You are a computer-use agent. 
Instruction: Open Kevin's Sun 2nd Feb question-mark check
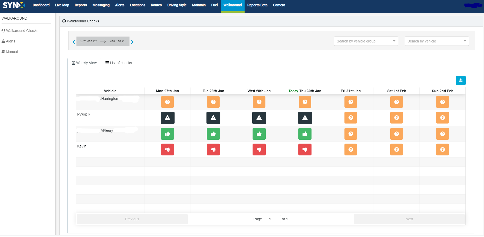pyautogui.click(x=443, y=150)
